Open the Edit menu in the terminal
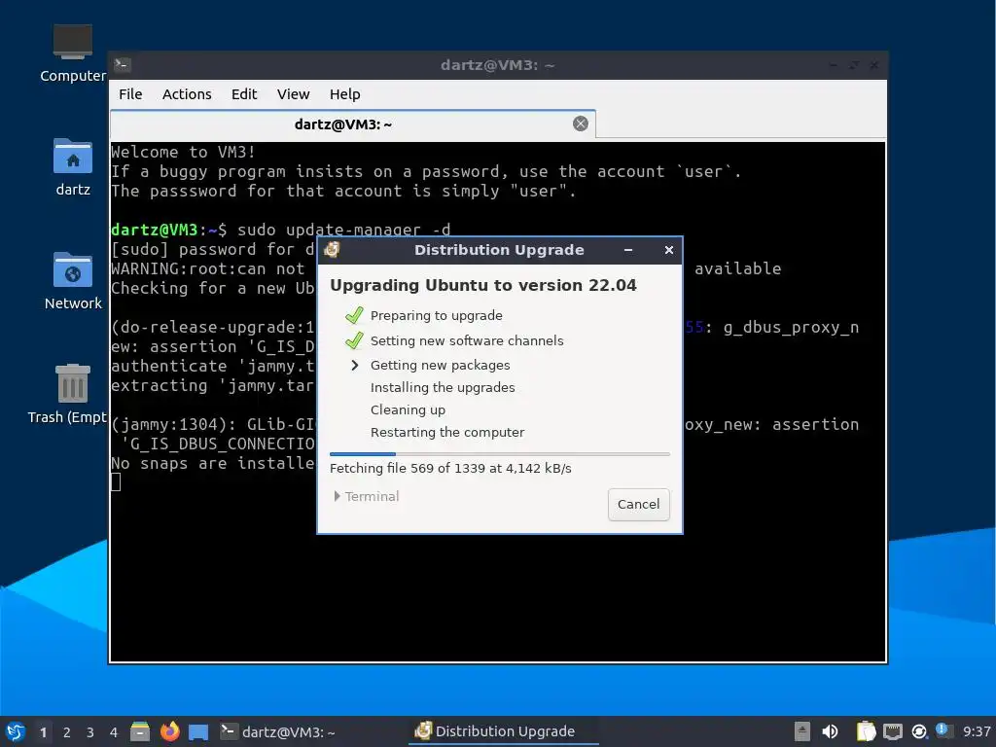The width and height of the screenshot is (996, 747). point(244,94)
